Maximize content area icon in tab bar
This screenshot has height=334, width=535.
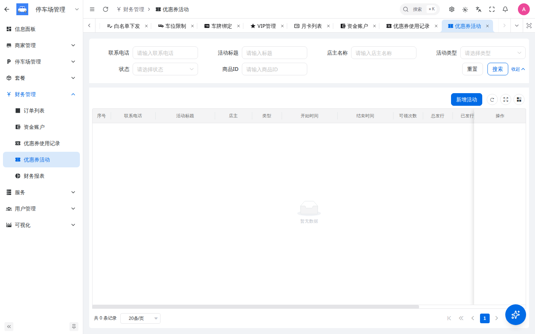click(529, 26)
